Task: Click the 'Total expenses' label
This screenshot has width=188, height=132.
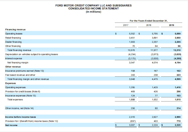Action: click(x=15, y=100)
